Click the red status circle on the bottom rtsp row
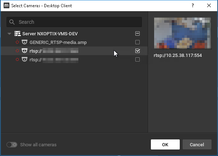218x156 pixels. point(17,59)
